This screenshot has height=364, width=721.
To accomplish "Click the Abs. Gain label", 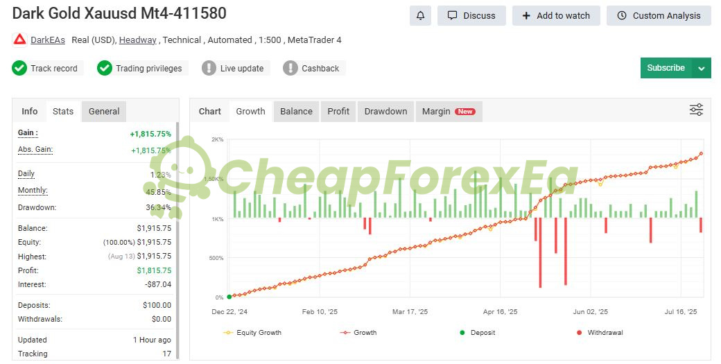I will tap(35, 149).
